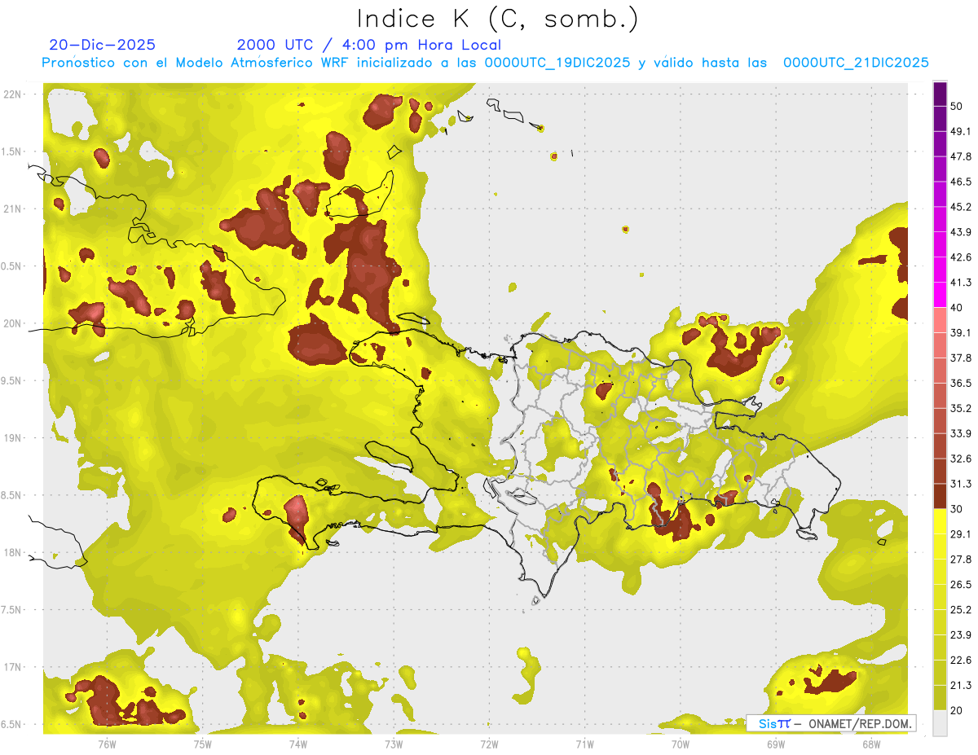Click the "21.3" colorbar label
The width and height of the screenshot is (978, 755).
tap(961, 686)
